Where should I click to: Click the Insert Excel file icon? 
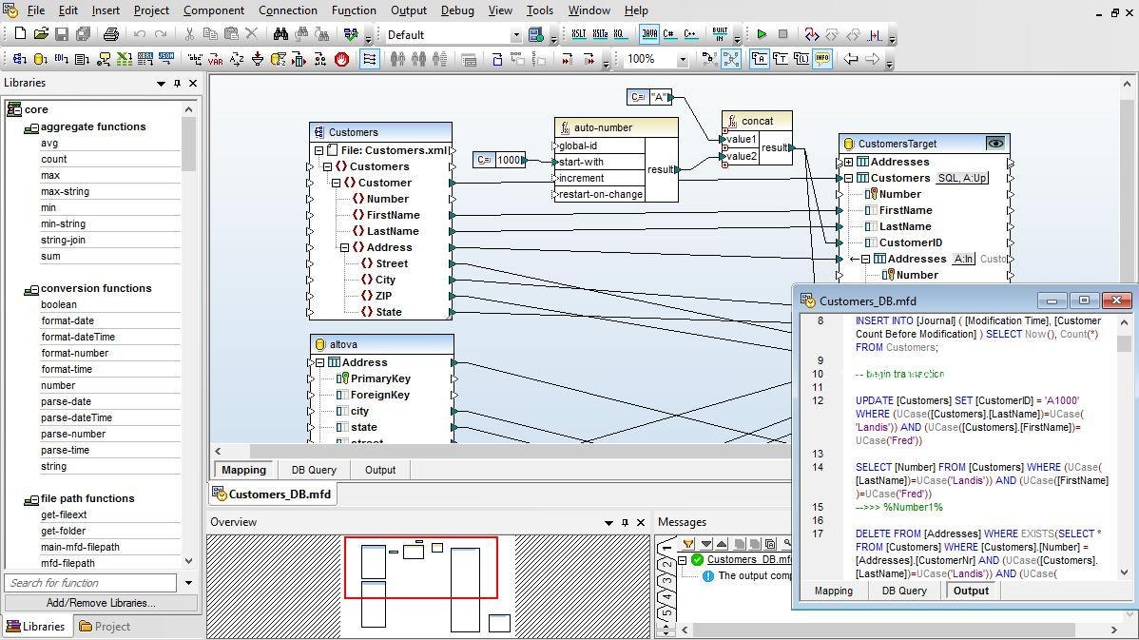click(125, 59)
